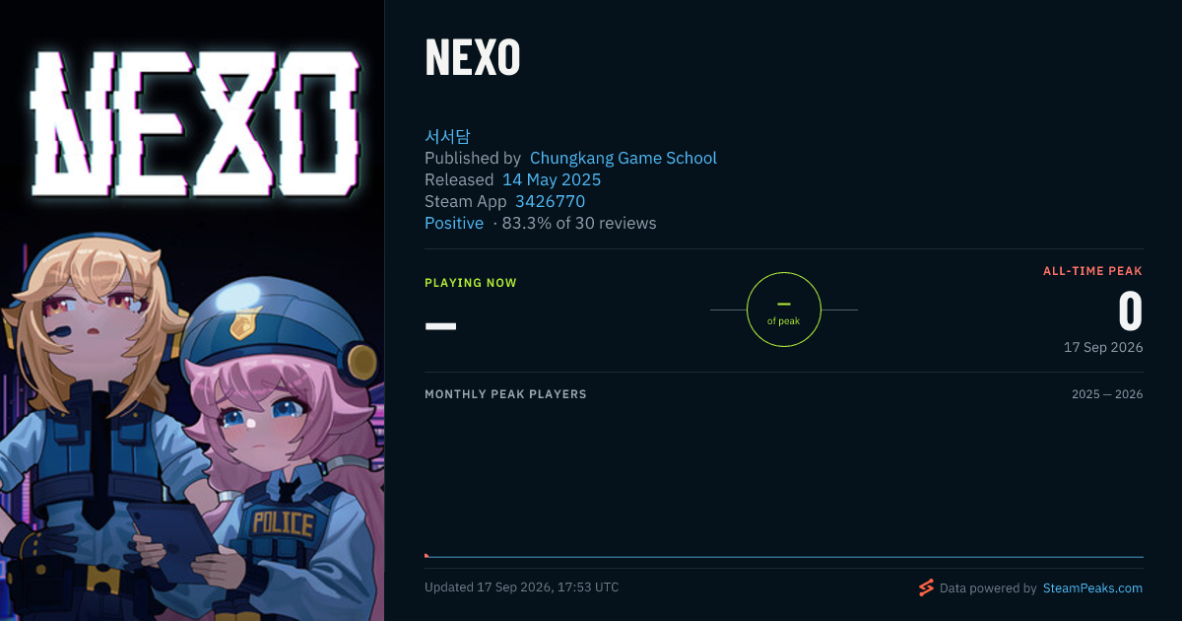The width and height of the screenshot is (1182, 621).
Task: Click the NEXO cover art image
Action: (x=192, y=310)
